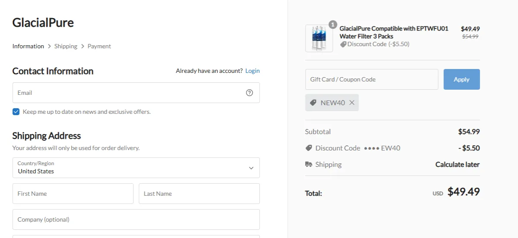Follow the Login link
Viewport: 518px width, 238px height.
point(253,71)
